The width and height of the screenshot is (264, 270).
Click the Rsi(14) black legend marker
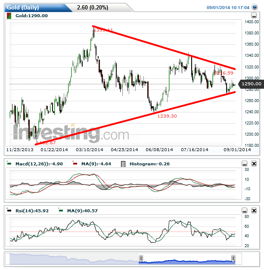tap(9, 210)
